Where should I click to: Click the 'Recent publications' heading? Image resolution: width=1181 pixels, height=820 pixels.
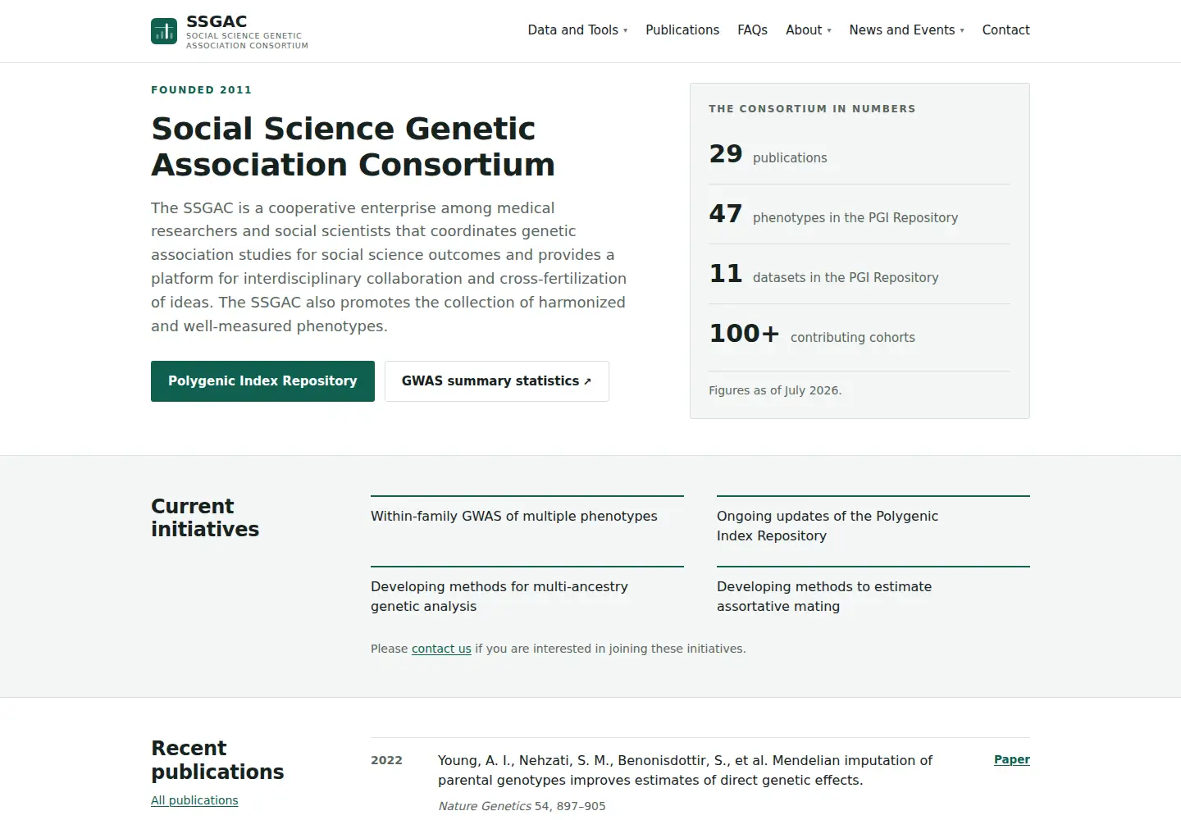coord(217,760)
